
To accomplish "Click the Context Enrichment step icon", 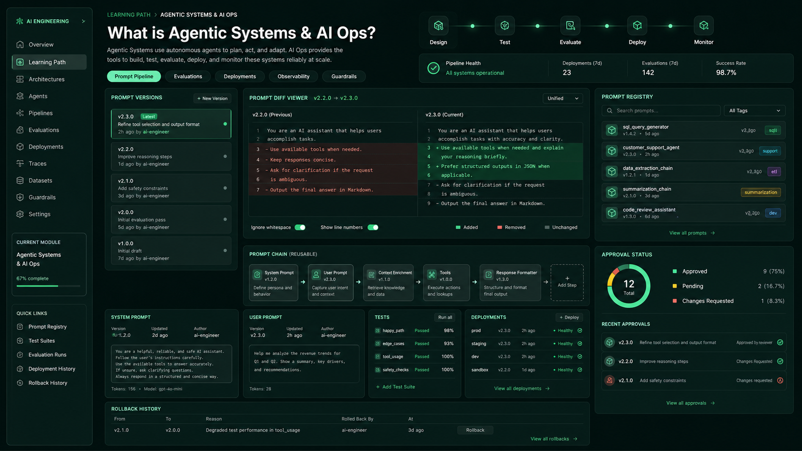I will coord(371,275).
